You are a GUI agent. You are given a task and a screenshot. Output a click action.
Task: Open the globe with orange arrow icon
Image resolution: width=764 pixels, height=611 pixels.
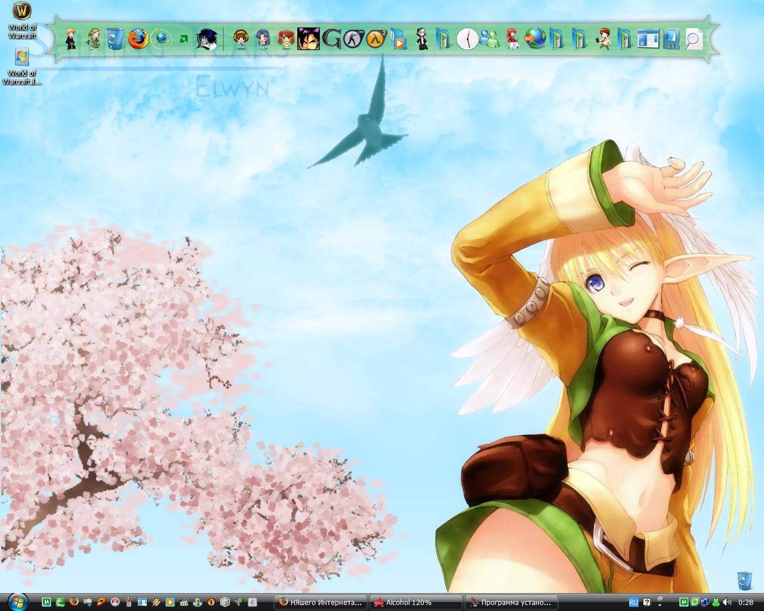(x=535, y=39)
